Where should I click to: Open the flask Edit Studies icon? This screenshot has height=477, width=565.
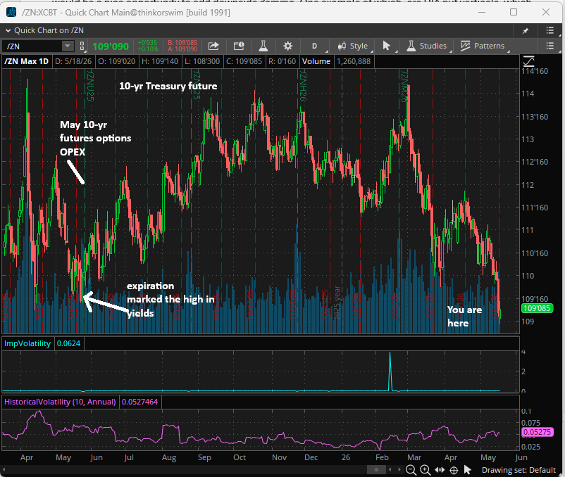coord(263,46)
